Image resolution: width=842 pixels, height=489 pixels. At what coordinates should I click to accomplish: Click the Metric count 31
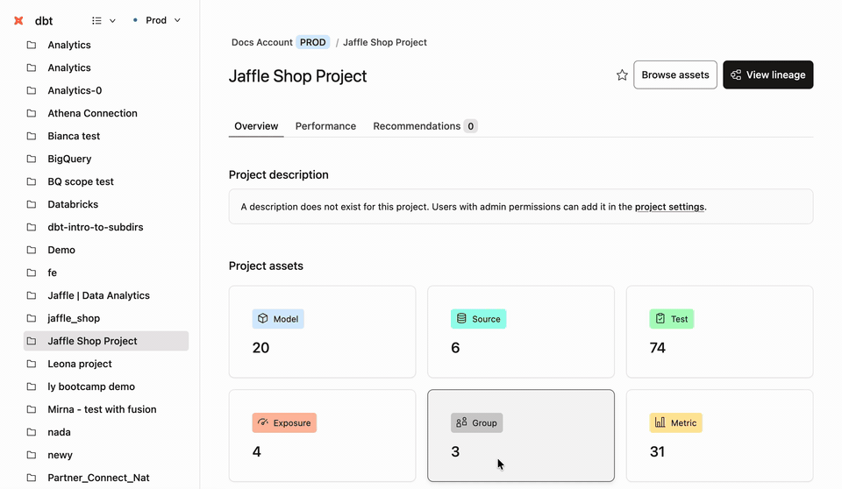(657, 452)
